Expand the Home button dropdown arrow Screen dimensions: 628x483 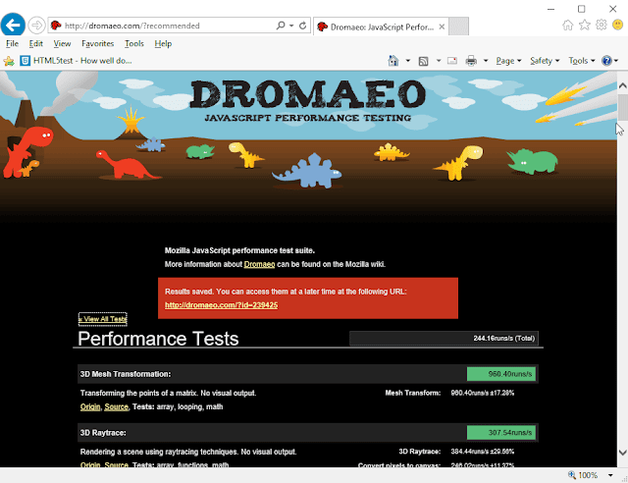(408, 61)
